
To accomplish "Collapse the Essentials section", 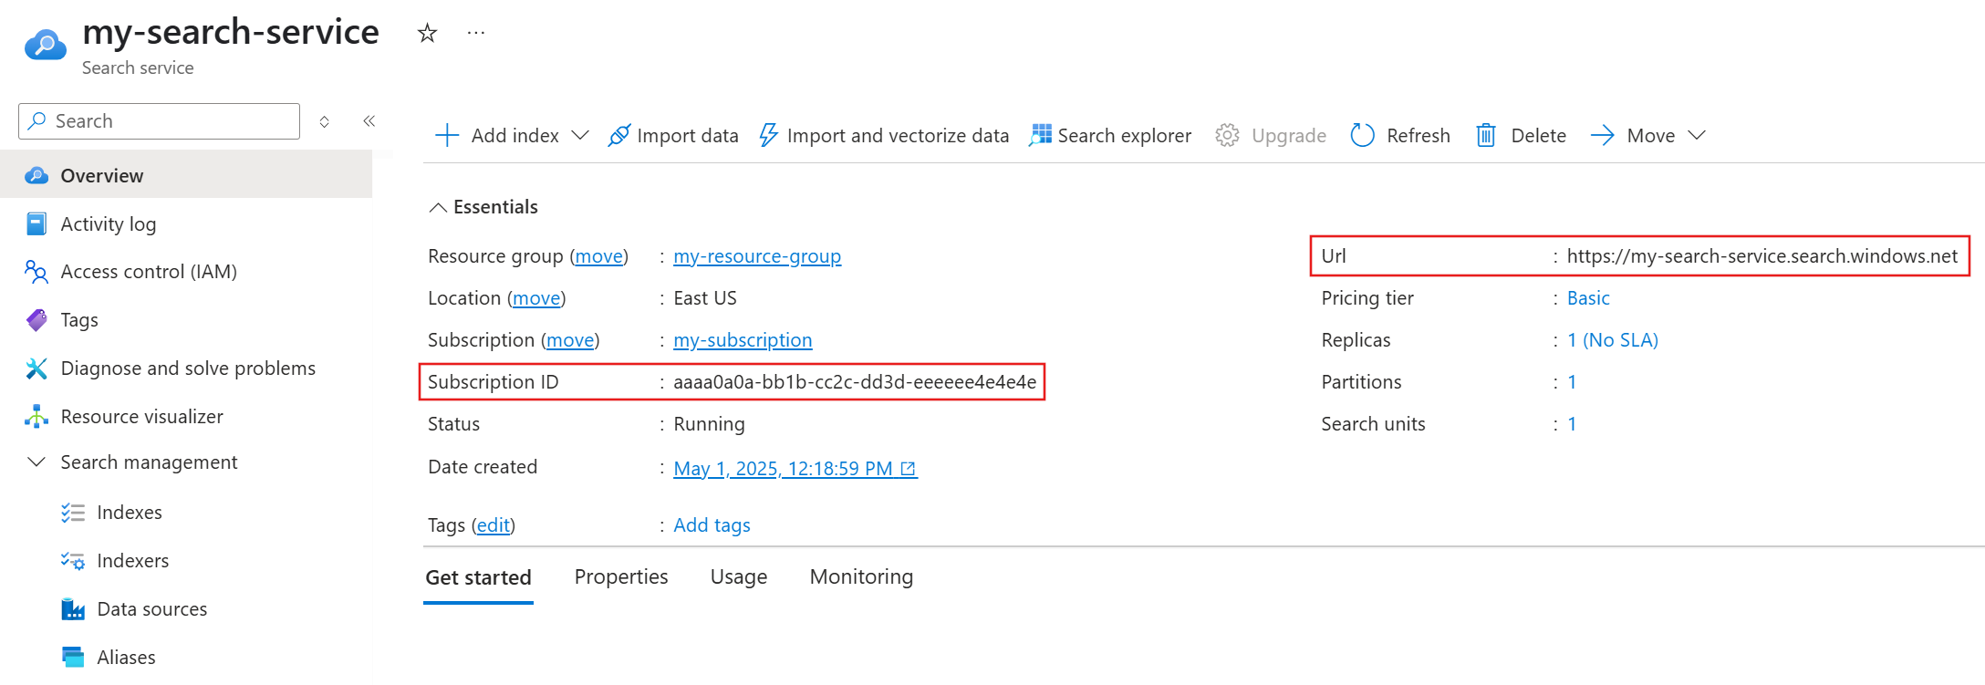I will pos(438,208).
